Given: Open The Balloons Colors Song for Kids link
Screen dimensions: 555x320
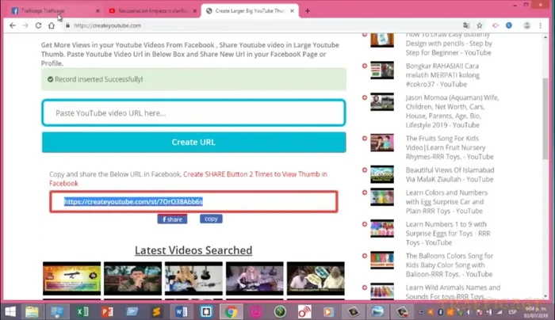Looking at the screenshot, I should point(450,265).
